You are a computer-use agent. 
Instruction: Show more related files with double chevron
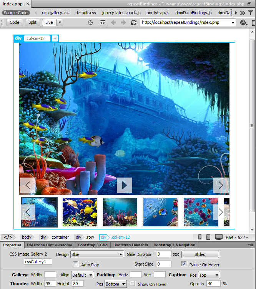pyautogui.click(x=243, y=13)
